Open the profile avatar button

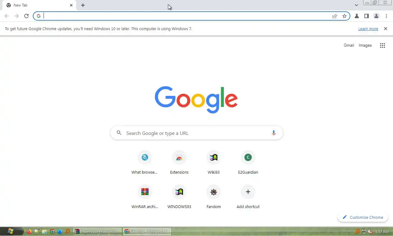376,16
